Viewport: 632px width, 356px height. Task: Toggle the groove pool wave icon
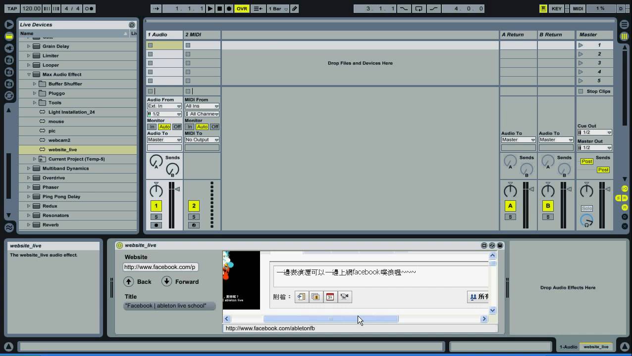(x=9, y=227)
